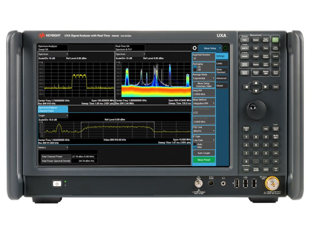310x233 pixels.
Task: Select the Settings side tab
Action: [x=222, y=56]
